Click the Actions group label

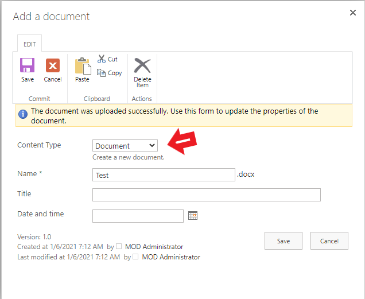(x=142, y=99)
